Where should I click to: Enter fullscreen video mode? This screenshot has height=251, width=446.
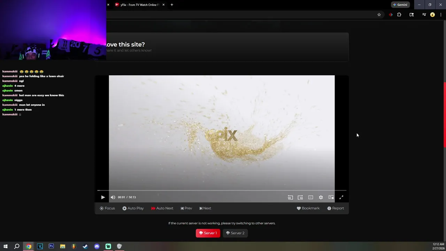point(341,197)
